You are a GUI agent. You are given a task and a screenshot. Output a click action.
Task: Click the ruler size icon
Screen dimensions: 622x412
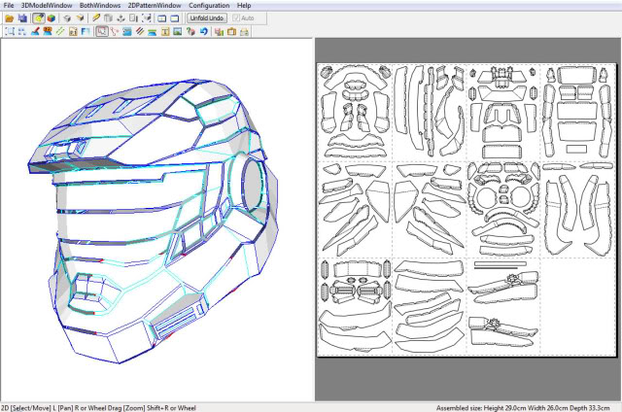pos(134,18)
